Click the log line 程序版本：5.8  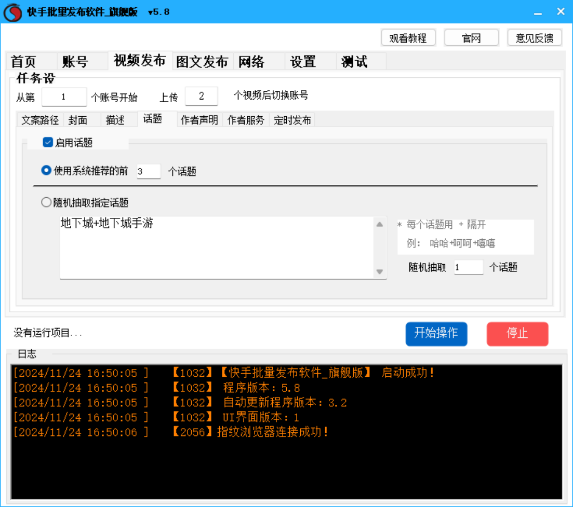157,388
